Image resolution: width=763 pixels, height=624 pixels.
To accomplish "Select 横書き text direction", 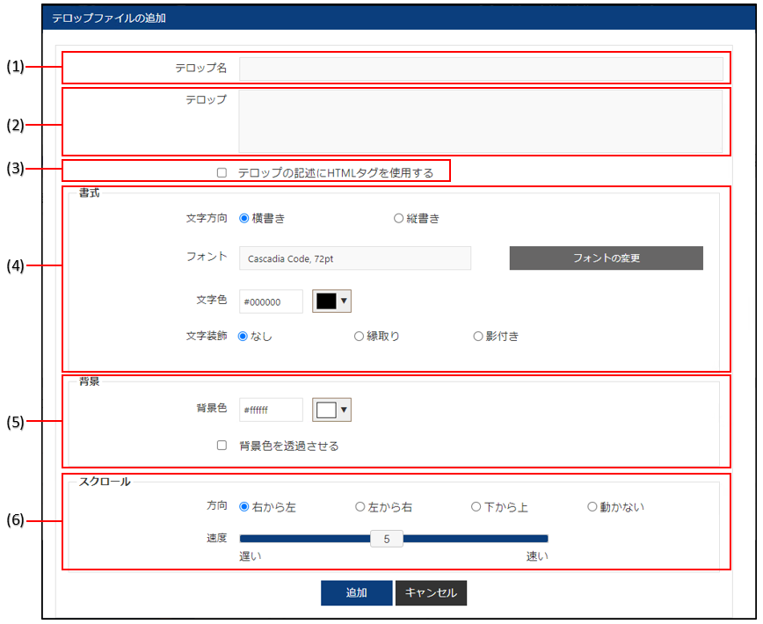I will 243,218.
